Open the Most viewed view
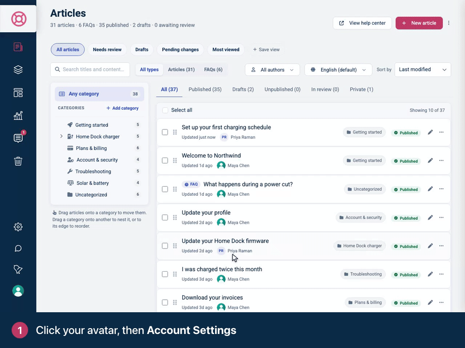The width and height of the screenshot is (465, 348). point(226,50)
